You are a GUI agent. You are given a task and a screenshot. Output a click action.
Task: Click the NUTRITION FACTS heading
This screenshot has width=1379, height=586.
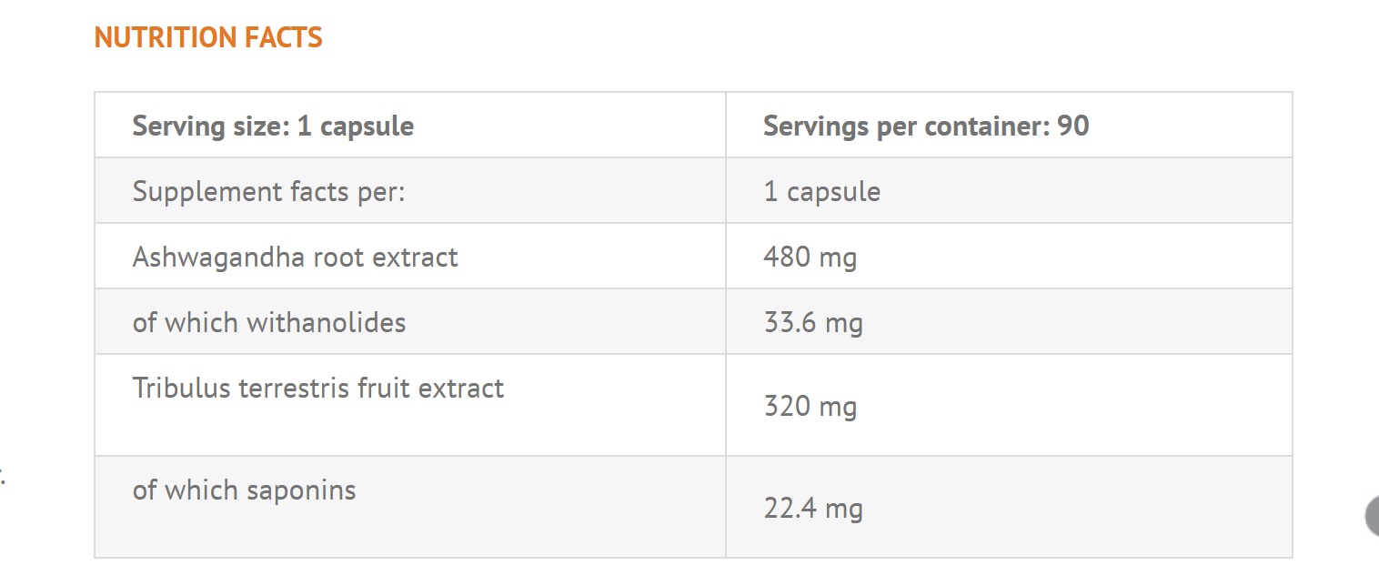coord(208,37)
